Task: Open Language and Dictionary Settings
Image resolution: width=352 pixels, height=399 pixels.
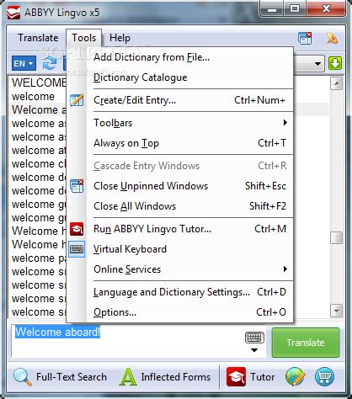Action: click(x=179, y=292)
